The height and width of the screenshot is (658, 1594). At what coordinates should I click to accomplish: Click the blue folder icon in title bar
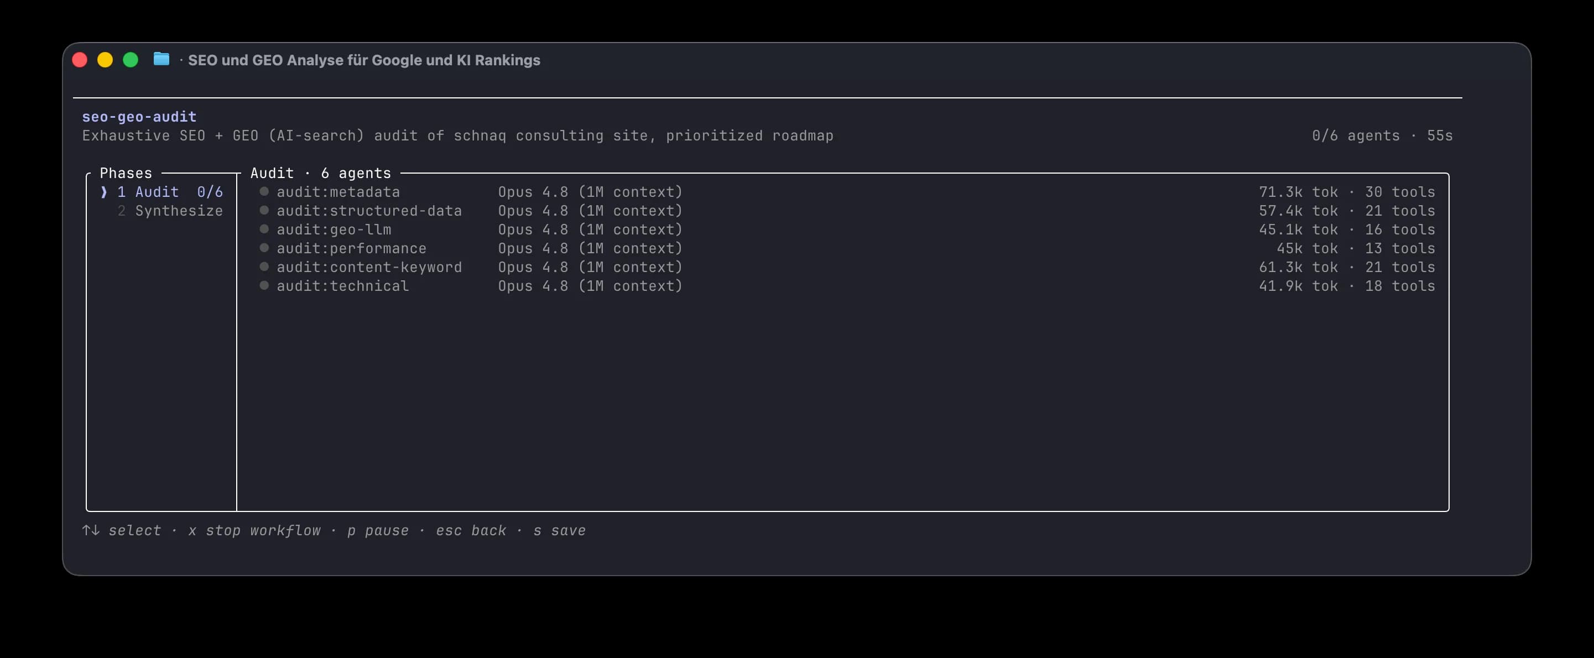[162, 59]
